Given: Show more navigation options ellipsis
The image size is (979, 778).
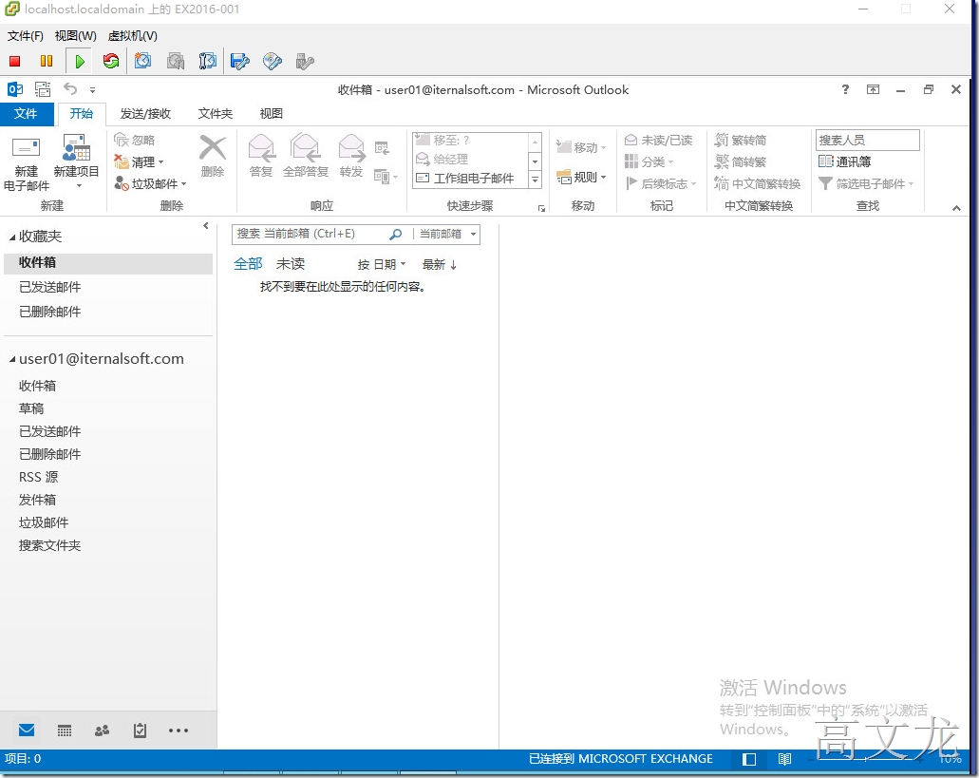Looking at the screenshot, I should [179, 731].
